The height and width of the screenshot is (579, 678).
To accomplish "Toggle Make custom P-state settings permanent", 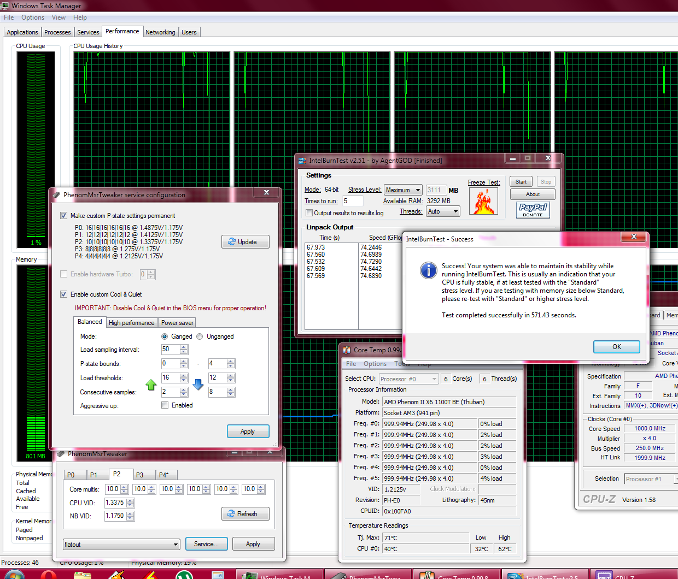I will (64, 216).
